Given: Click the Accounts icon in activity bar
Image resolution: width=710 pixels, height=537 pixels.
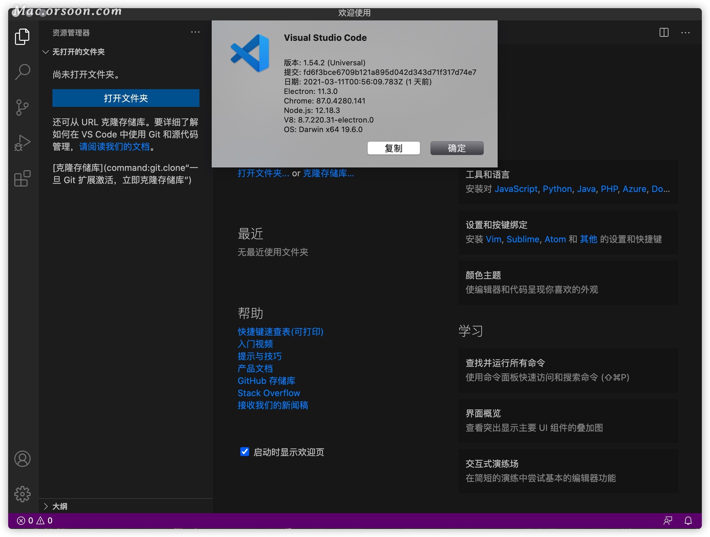Looking at the screenshot, I should pos(22,459).
